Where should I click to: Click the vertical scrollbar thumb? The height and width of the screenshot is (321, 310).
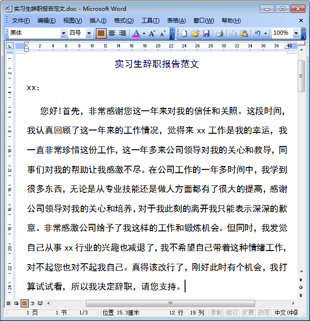coord(301,76)
